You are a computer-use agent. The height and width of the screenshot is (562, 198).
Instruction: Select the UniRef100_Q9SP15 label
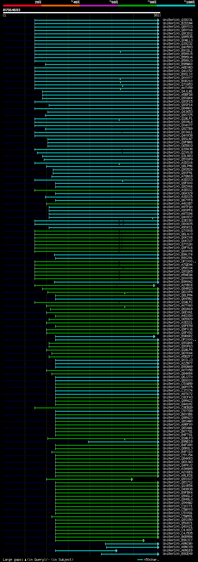178,102
